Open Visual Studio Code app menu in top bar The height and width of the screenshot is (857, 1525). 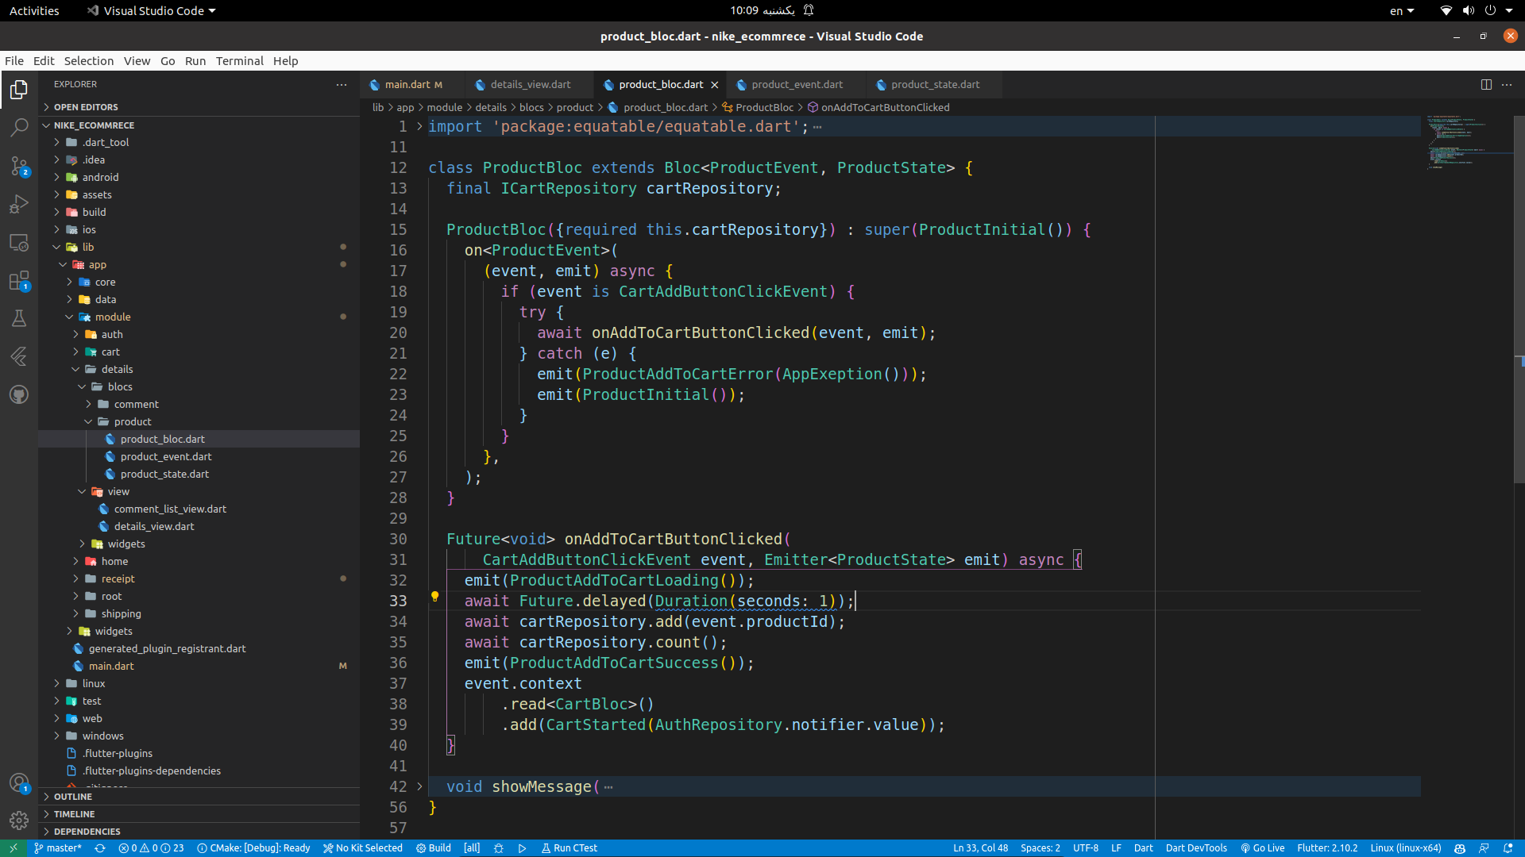[151, 10]
